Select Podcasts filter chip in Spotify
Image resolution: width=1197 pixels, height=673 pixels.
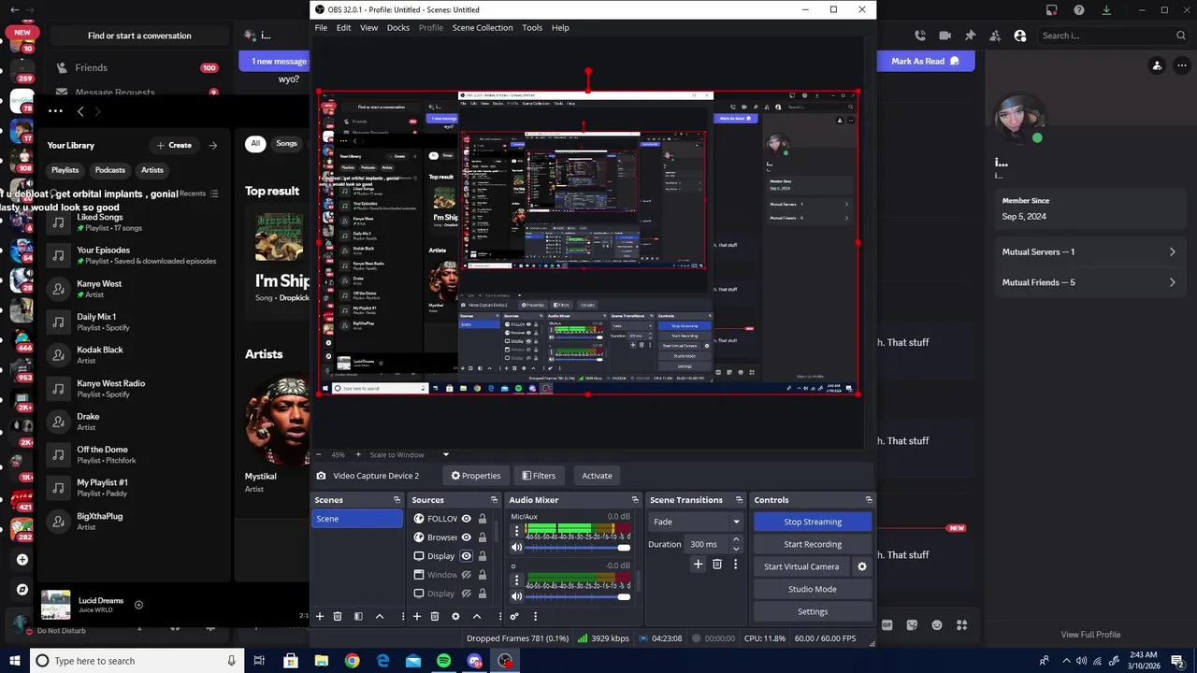click(109, 170)
